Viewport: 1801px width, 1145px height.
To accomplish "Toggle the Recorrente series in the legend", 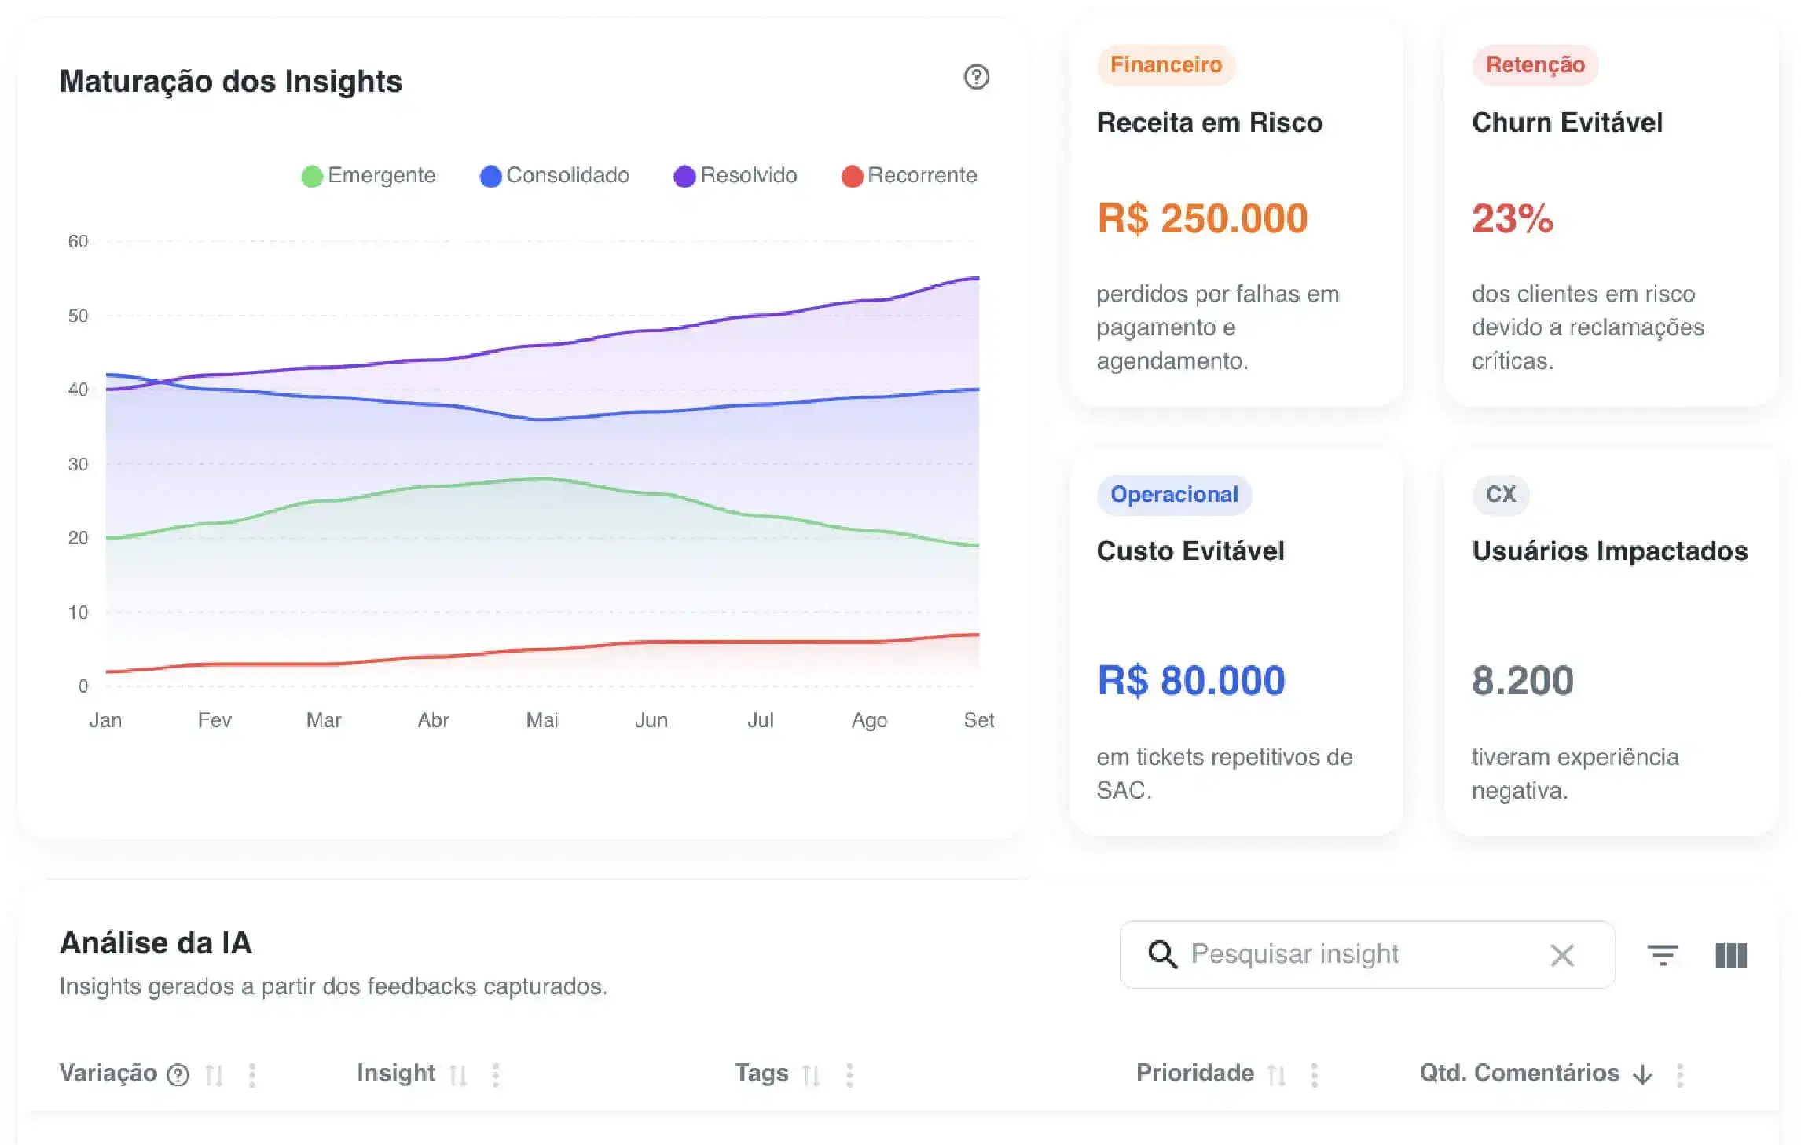I will [x=910, y=174].
